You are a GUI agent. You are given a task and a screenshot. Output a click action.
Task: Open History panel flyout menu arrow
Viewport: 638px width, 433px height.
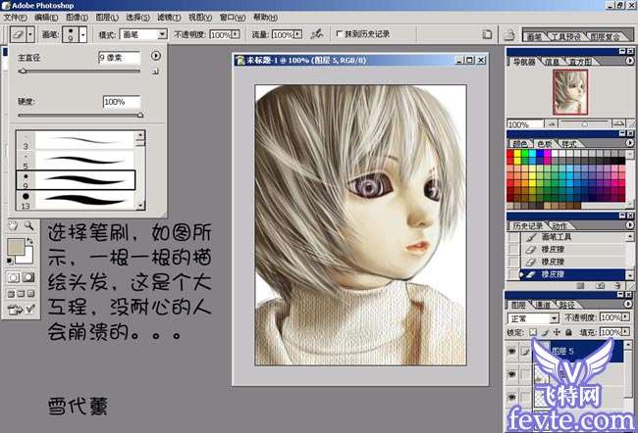tap(630, 224)
